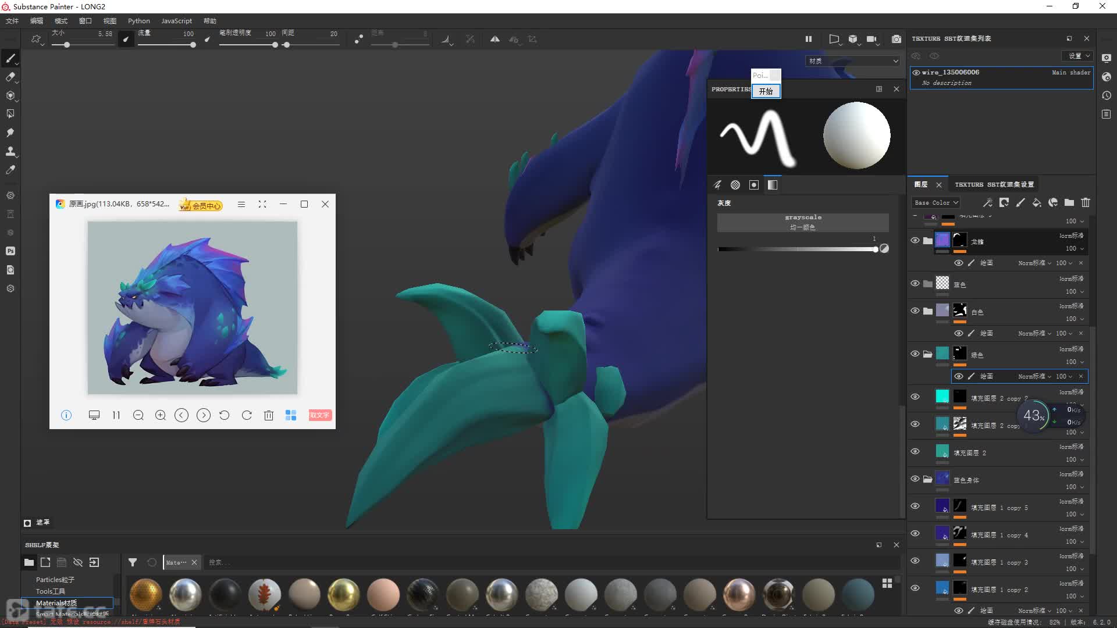
Task: Open the Python menu
Action: tap(139, 21)
